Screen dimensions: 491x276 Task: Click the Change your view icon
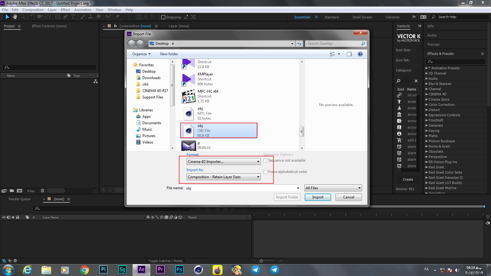click(332, 54)
